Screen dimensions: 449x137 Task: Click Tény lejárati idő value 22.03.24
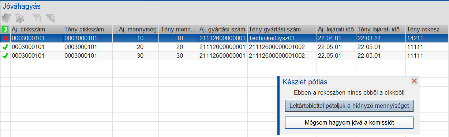tap(381, 38)
